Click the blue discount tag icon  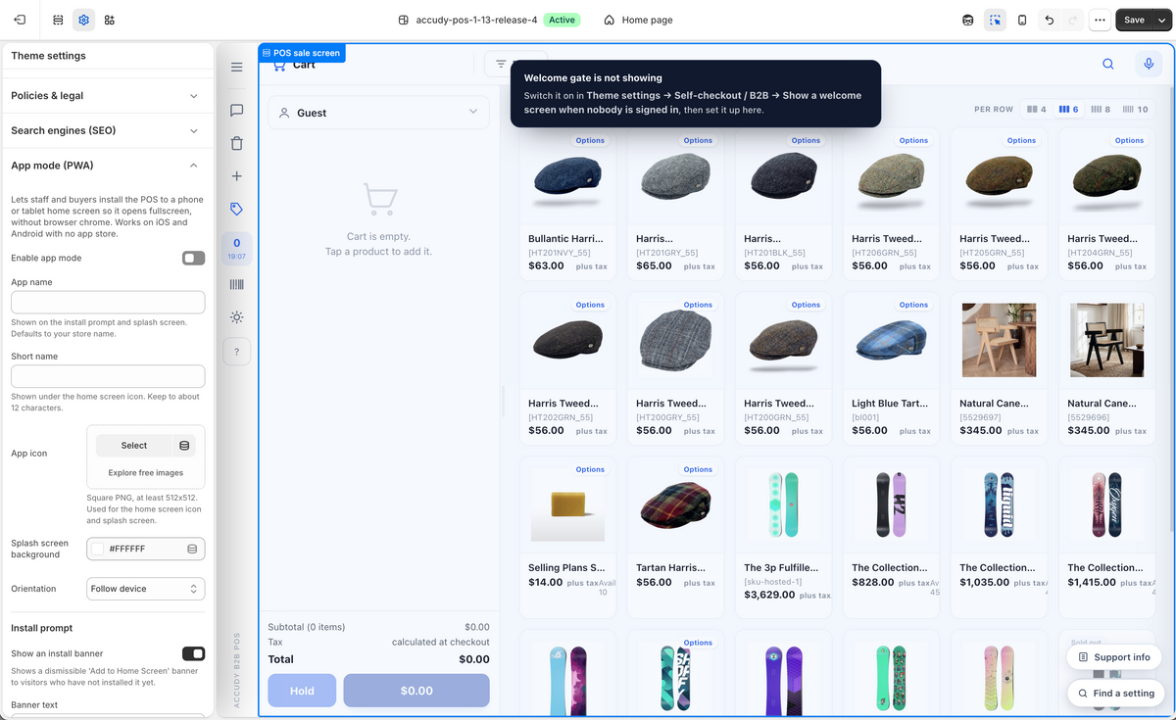(236, 209)
